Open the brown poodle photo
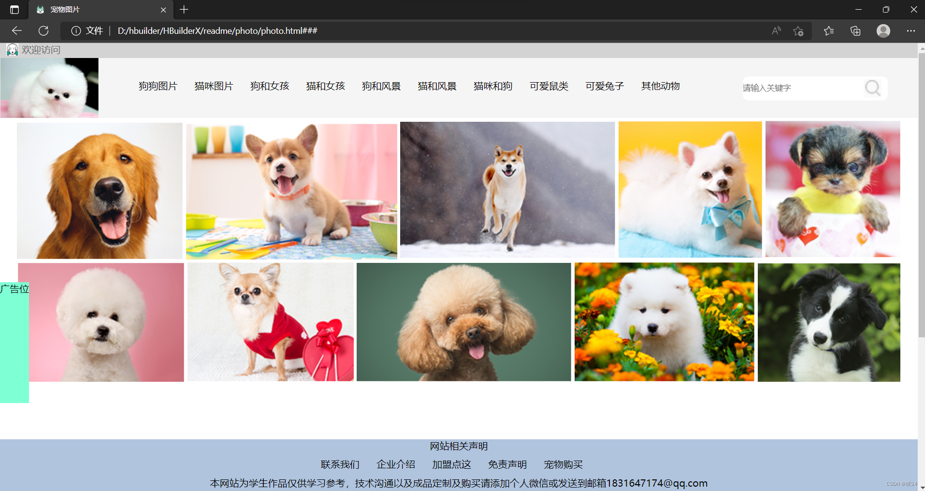The image size is (925, 491). point(464,322)
